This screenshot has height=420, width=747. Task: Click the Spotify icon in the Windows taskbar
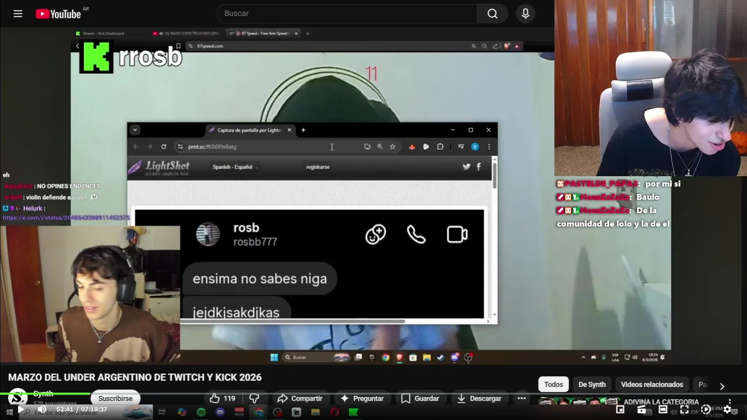201,412
